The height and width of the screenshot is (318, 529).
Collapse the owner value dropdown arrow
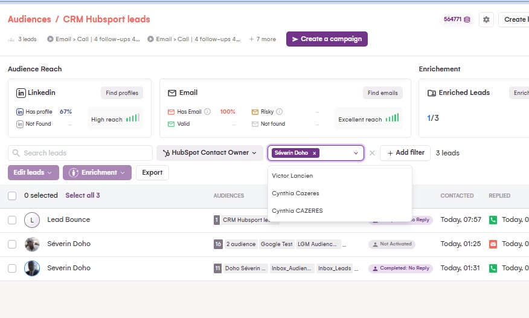(x=356, y=154)
